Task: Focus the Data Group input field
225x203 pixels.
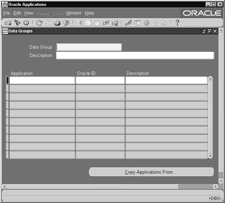Action: point(89,47)
